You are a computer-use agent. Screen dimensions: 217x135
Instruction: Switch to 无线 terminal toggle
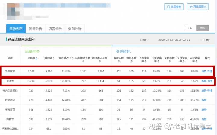click(x=202, y=28)
